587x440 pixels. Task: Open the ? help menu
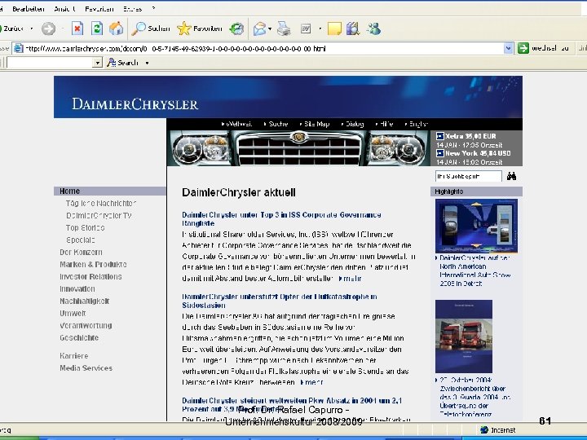(153, 9)
